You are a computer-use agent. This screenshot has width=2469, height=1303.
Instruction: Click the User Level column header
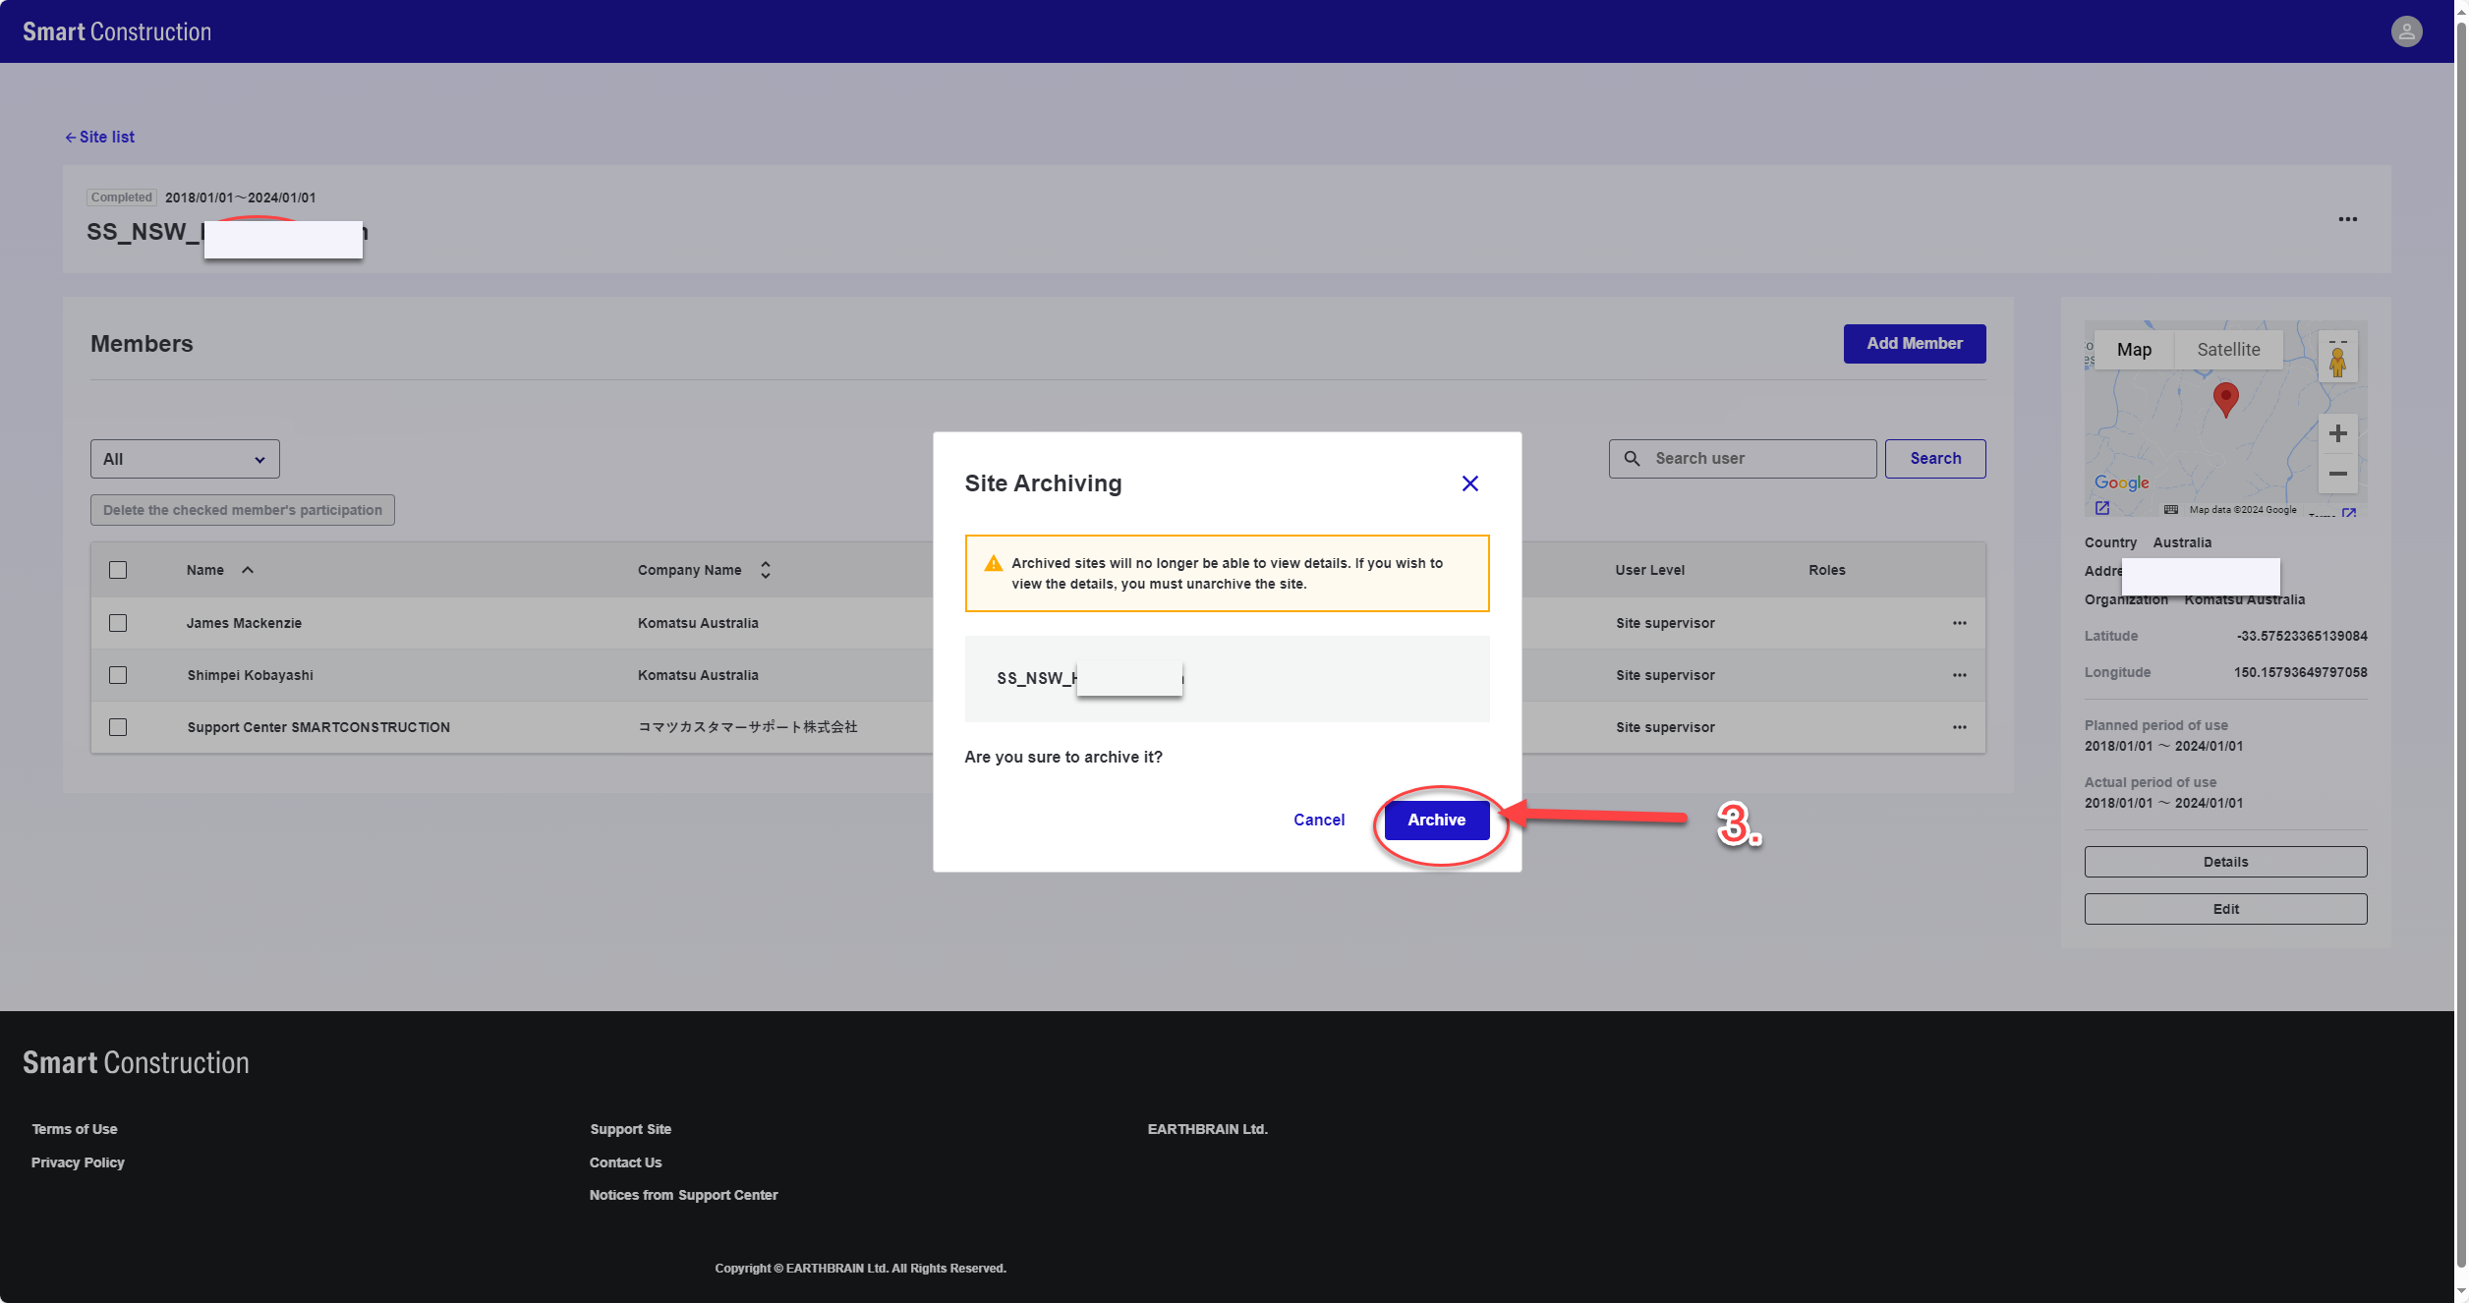1649,570
